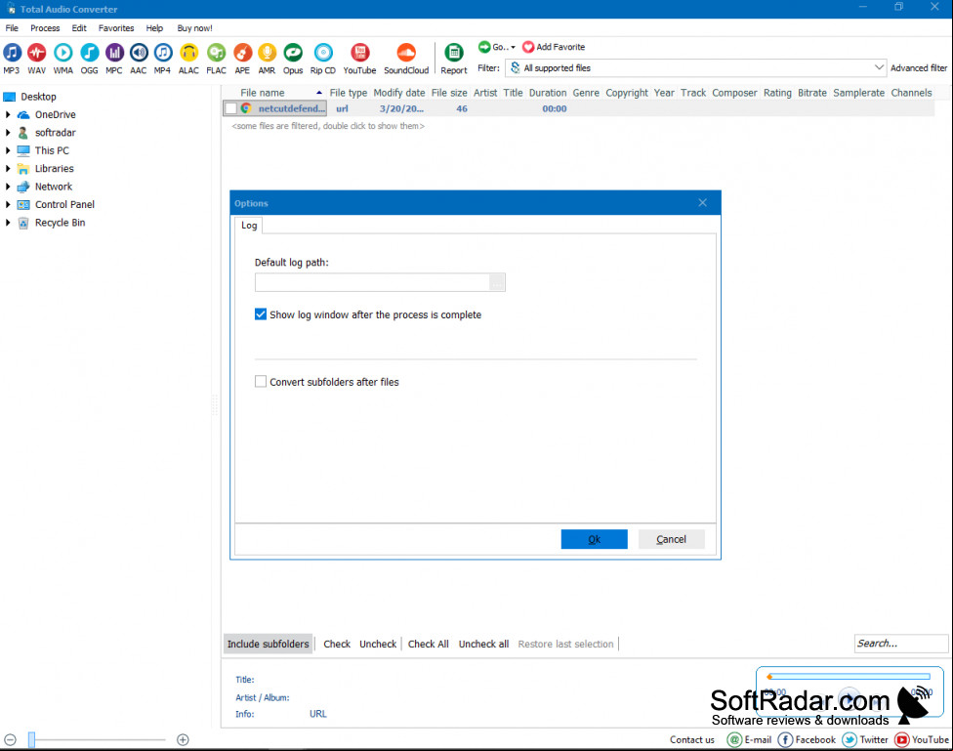
Task: Expand the This PC tree node
Action: point(8,150)
